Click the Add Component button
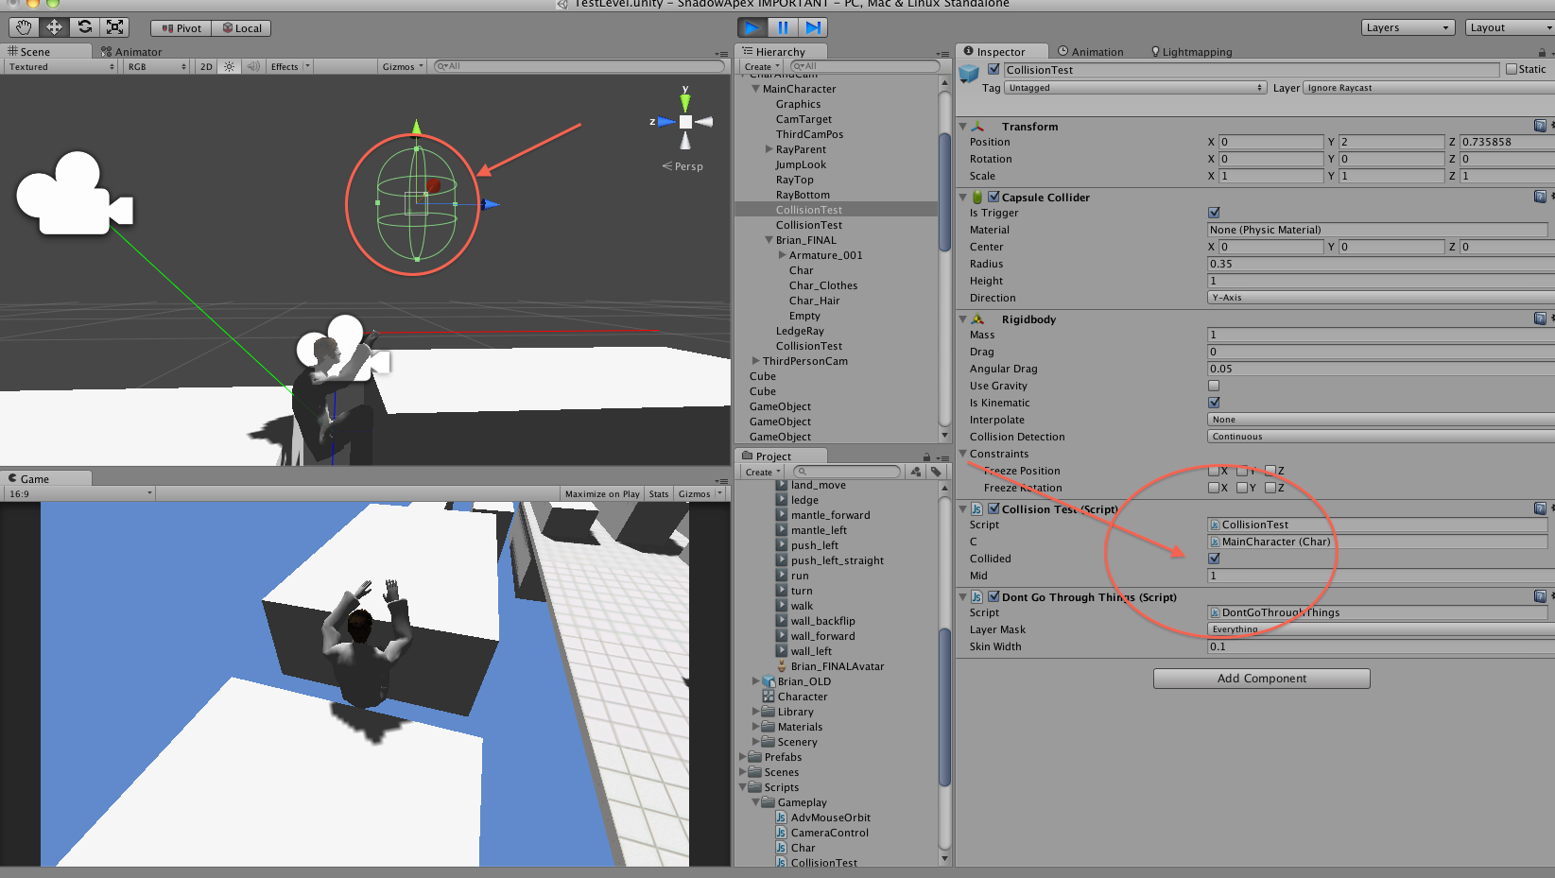The image size is (1555, 878). tap(1261, 679)
